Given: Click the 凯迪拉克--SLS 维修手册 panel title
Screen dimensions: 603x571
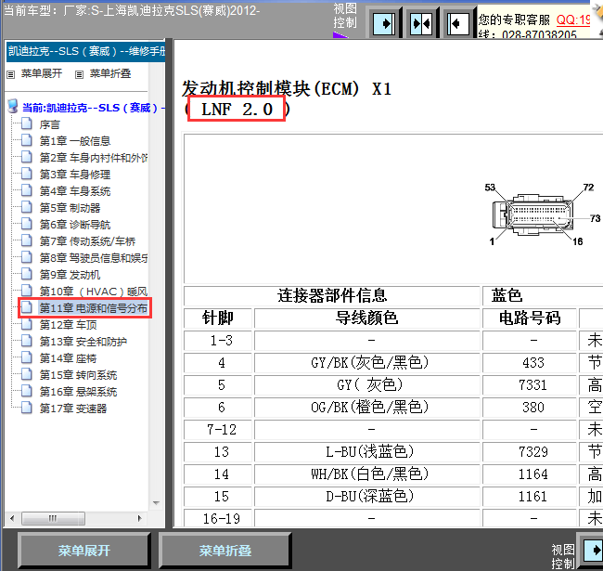Looking at the screenshot, I should tap(85, 51).
